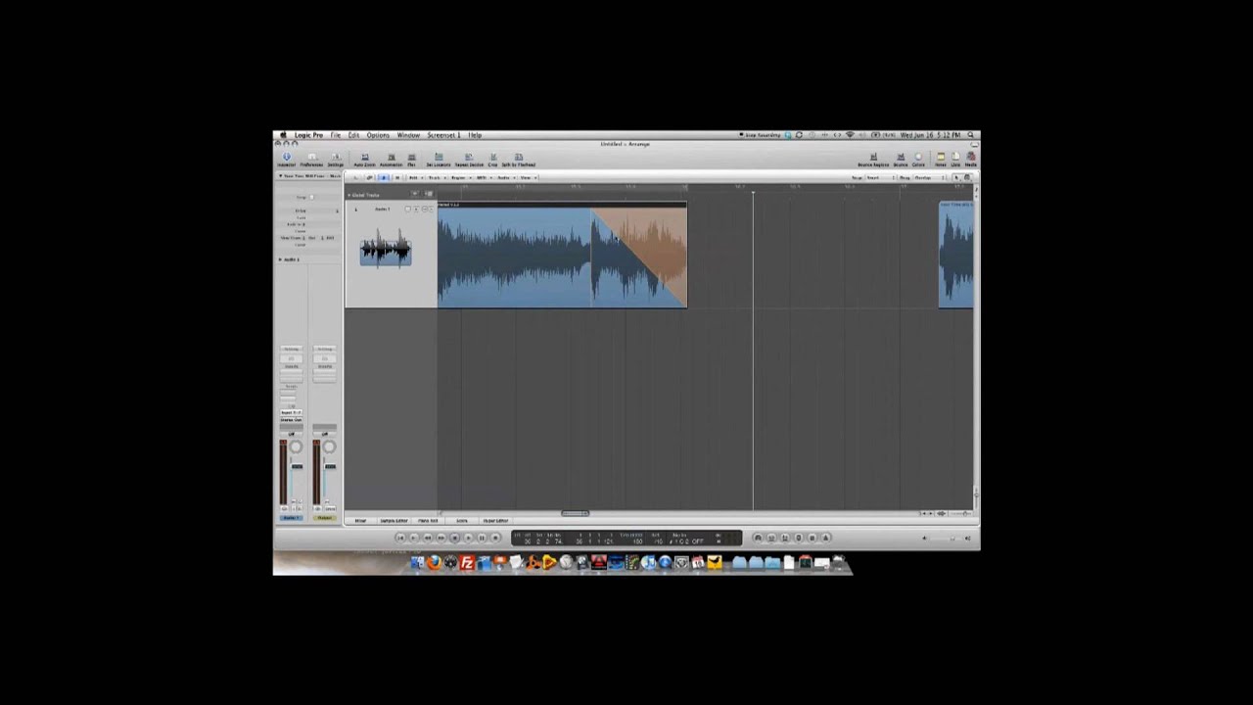Select the audio region with crossfade
1253x705 pixels.
[562, 257]
